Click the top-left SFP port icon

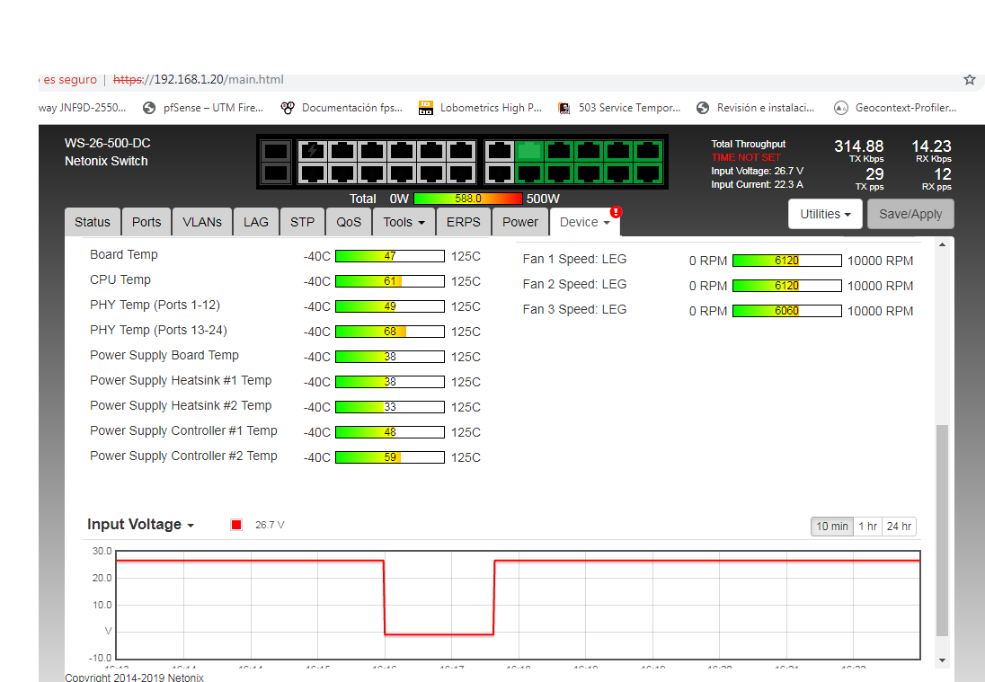point(277,151)
